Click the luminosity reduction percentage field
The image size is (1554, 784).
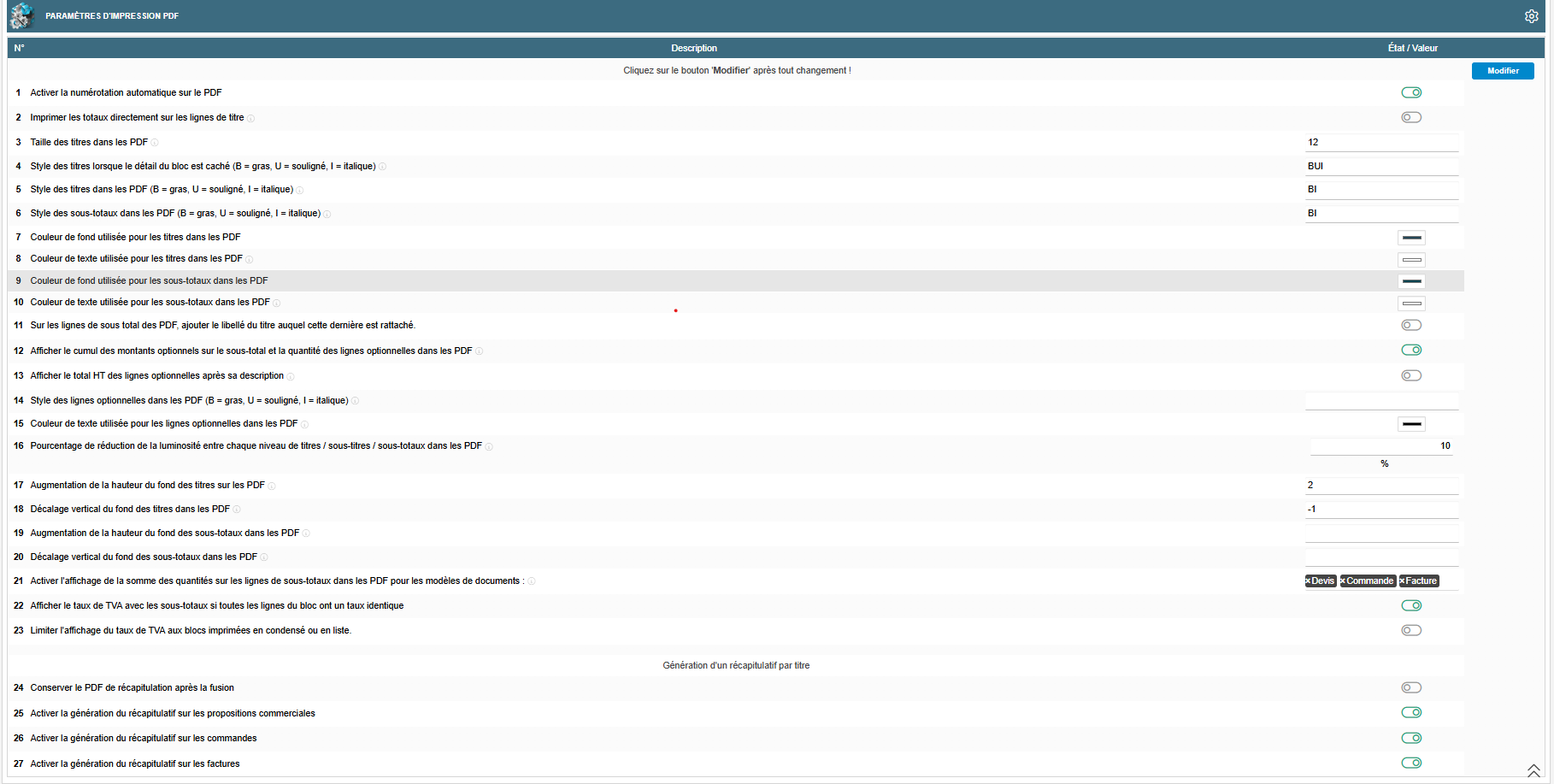[1381, 446]
